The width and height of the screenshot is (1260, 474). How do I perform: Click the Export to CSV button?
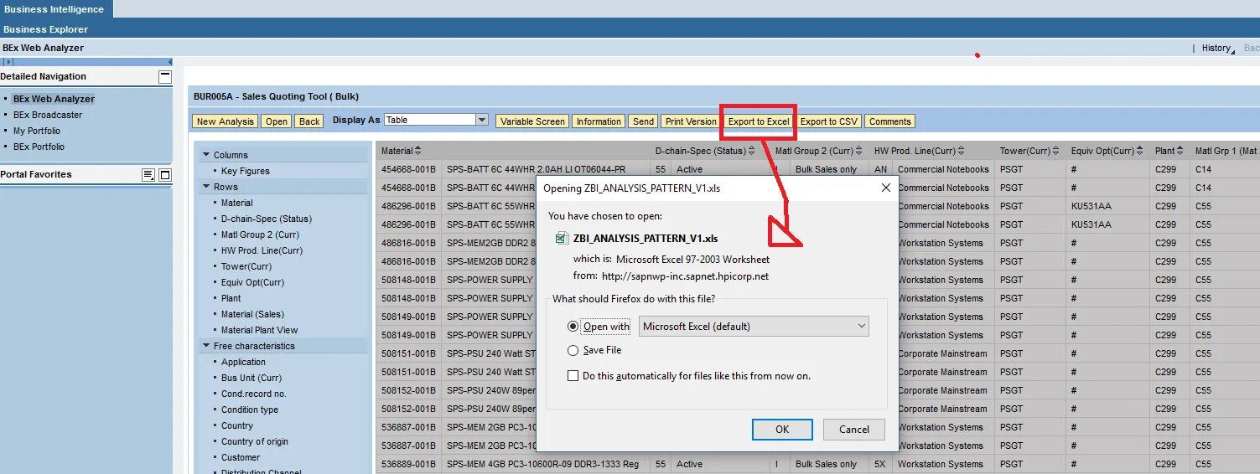click(x=829, y=121)
